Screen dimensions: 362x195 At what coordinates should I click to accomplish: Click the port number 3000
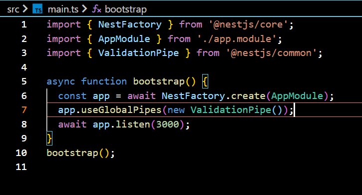point(167,124)
